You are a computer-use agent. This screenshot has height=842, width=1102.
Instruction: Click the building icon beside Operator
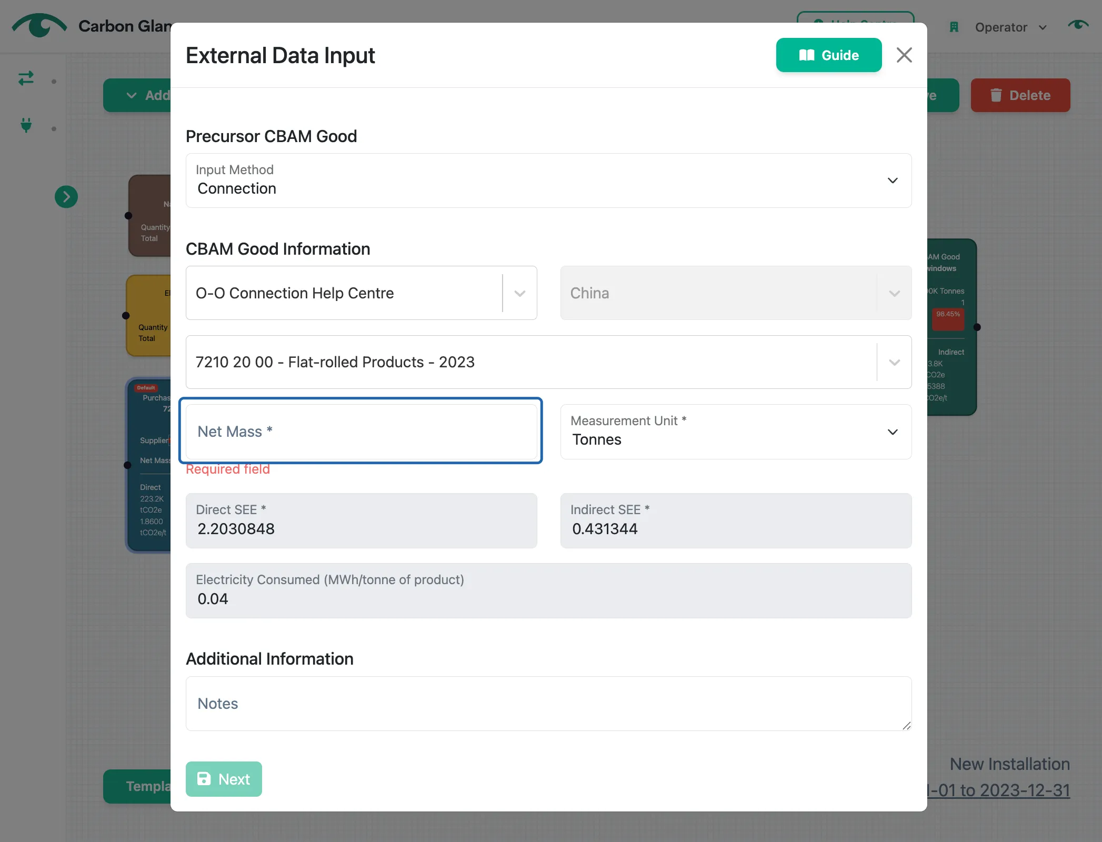point(954,27)
